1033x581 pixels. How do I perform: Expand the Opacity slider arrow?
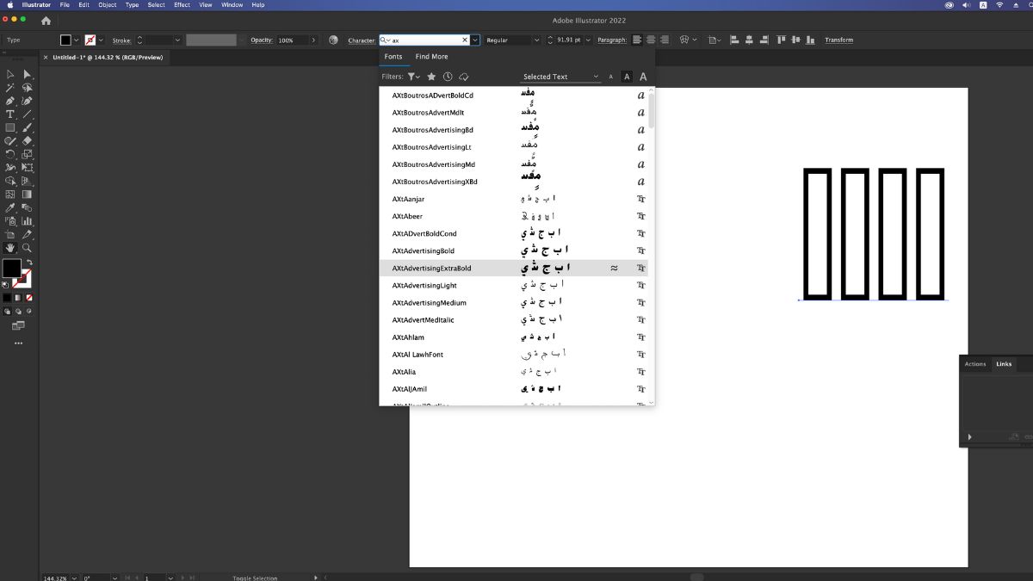[313, 40]
